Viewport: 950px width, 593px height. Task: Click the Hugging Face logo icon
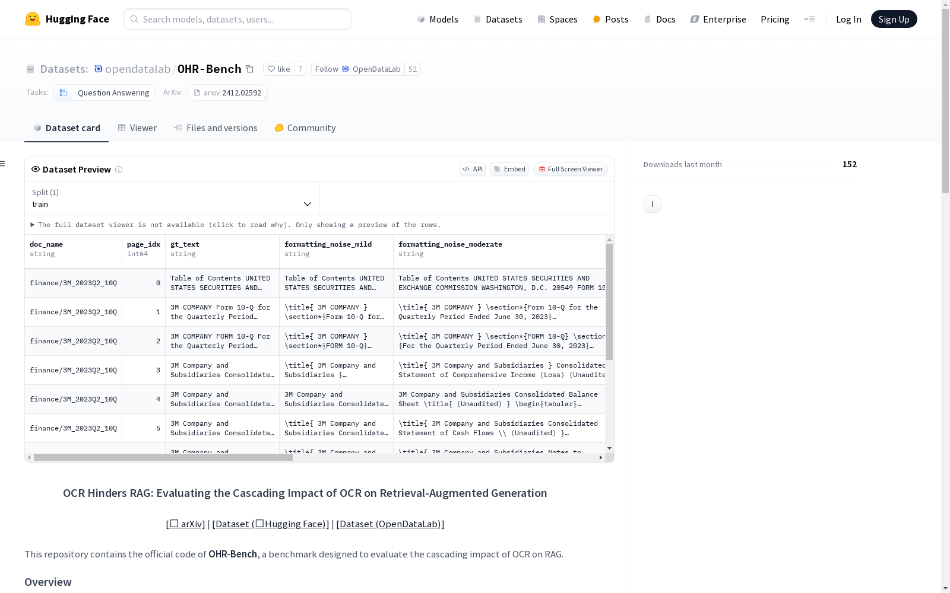tap(33, 19)
